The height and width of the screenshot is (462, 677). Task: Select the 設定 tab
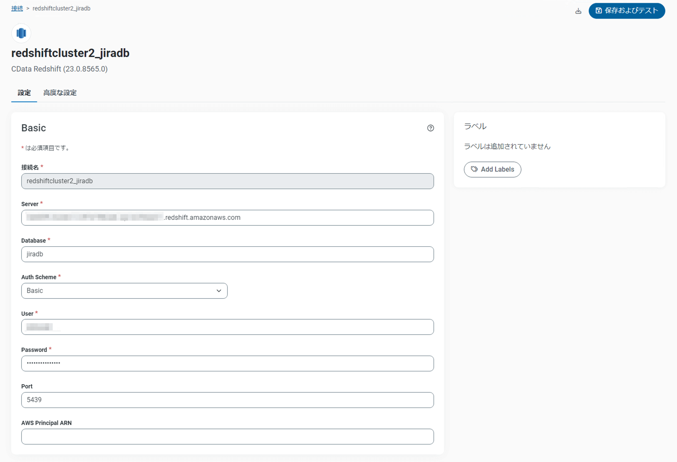[24, 93]
